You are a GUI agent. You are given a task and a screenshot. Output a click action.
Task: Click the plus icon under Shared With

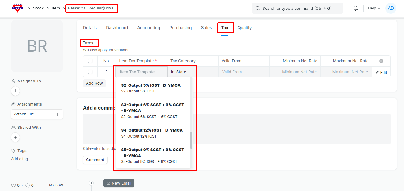pos(15,137)
